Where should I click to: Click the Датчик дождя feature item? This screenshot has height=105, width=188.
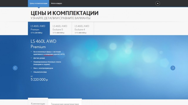click(39, 58)
